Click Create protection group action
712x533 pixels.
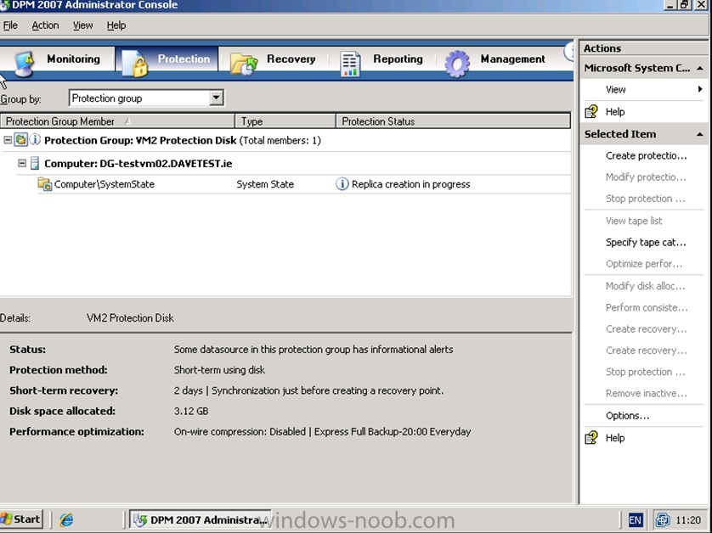pyautogui.click(x=647, y=155)
